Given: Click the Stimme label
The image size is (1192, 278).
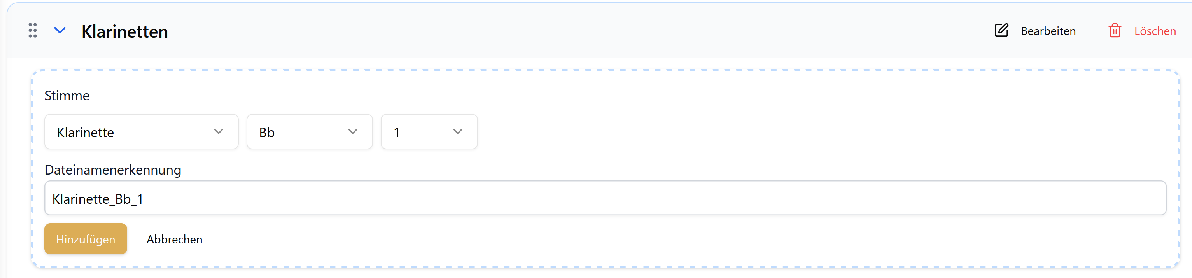Looking at the screenshot, I should tap(67, 95).
